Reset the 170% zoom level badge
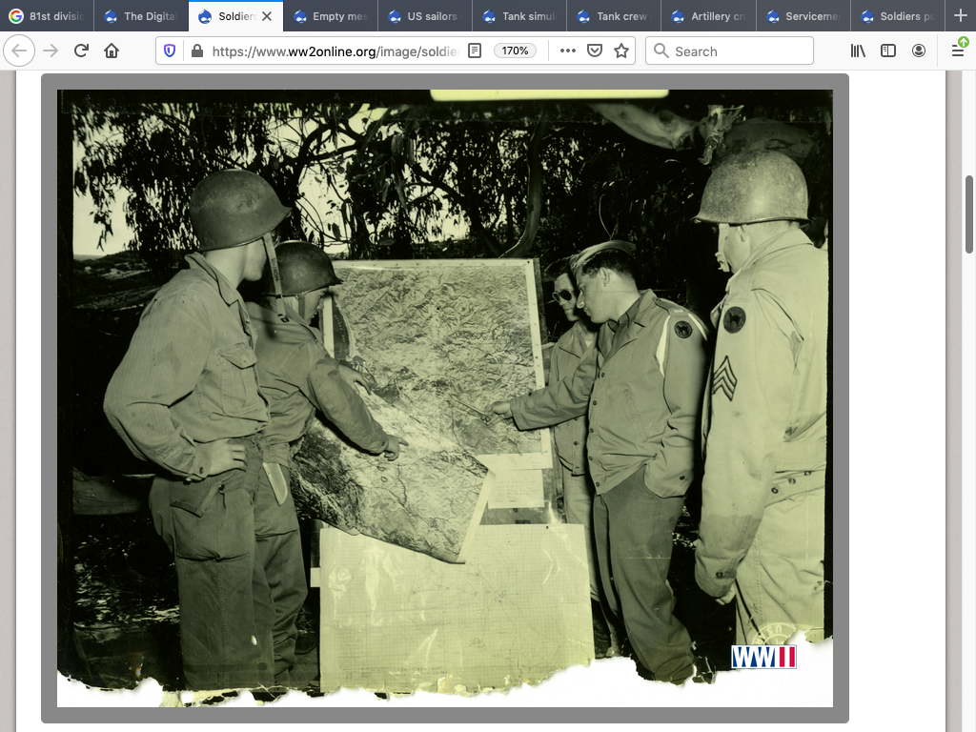 [515, 51]
